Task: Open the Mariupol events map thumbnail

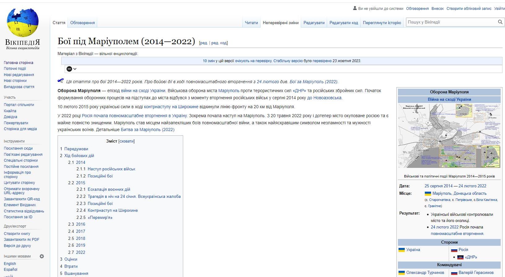Action: [x=449, y=136]
